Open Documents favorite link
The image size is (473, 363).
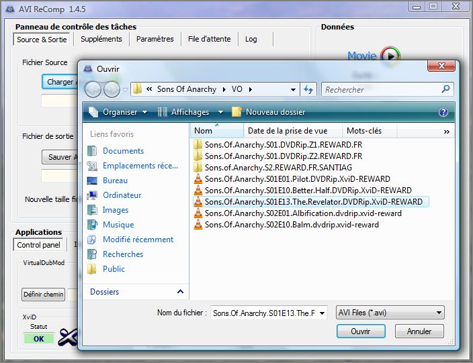click(x=123, y=150)
